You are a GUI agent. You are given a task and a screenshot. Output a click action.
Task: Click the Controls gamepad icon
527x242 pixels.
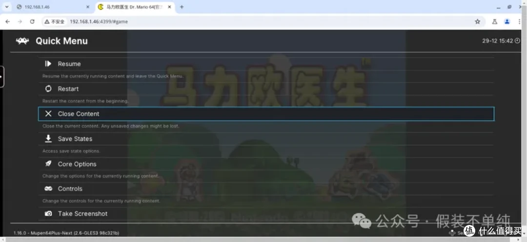(48, 189)
